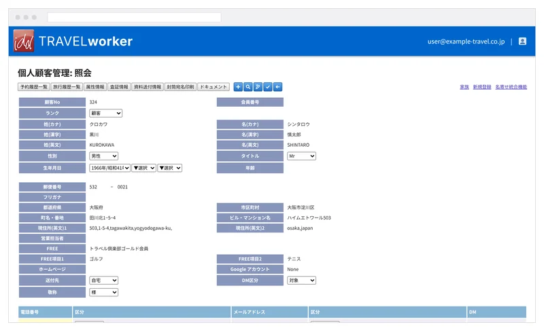
Task: Click the blue plus add icon
Action: pyautogui.click(x=238, y=87)
